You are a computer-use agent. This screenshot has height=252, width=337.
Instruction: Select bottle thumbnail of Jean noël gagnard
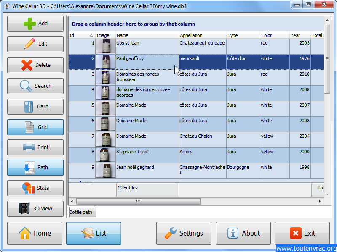pyautogui.click(x=105, y=171)
